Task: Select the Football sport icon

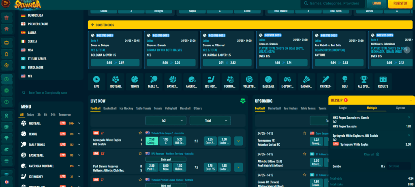Action: coord(116,82)
